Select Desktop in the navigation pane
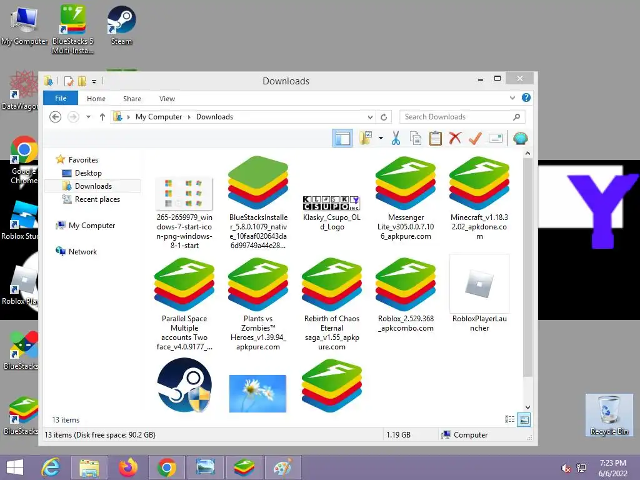The width and height of the screenshot is (640, 480). (87, 173)
